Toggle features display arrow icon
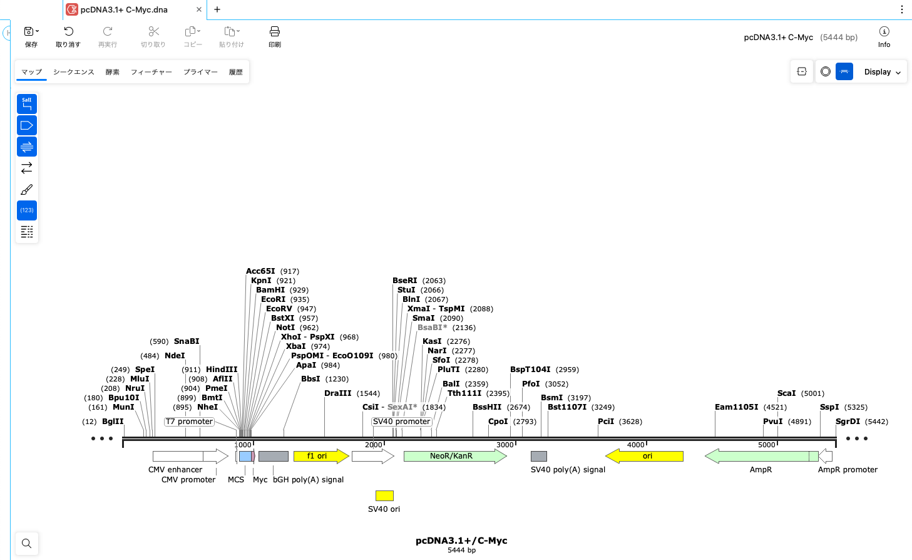 (x=27, y=125)
